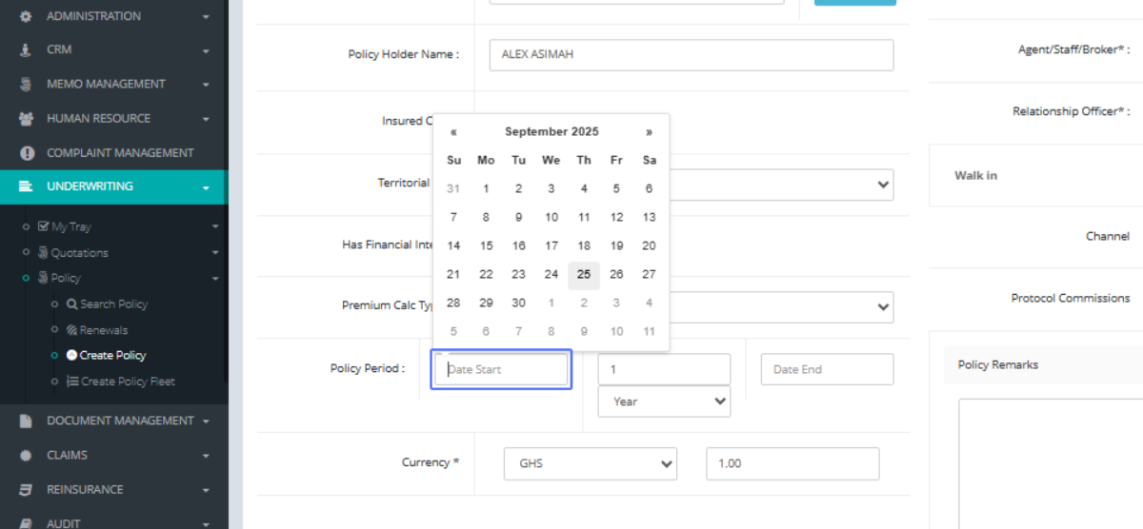Open the Renewals submenu item
This screenshot has width=1143, height=529.
tap(103, 330)
